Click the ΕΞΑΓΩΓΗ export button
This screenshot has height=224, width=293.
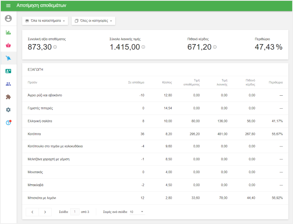pos(35,69)
